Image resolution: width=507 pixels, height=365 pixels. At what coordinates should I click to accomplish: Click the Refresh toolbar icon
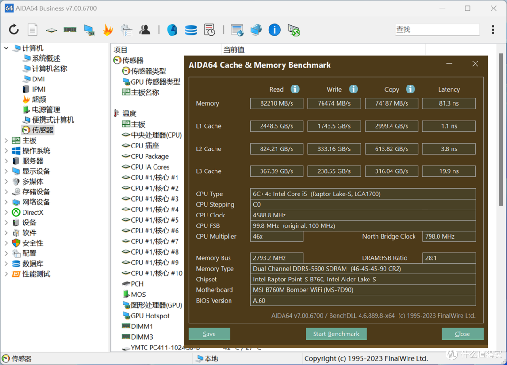14,30
